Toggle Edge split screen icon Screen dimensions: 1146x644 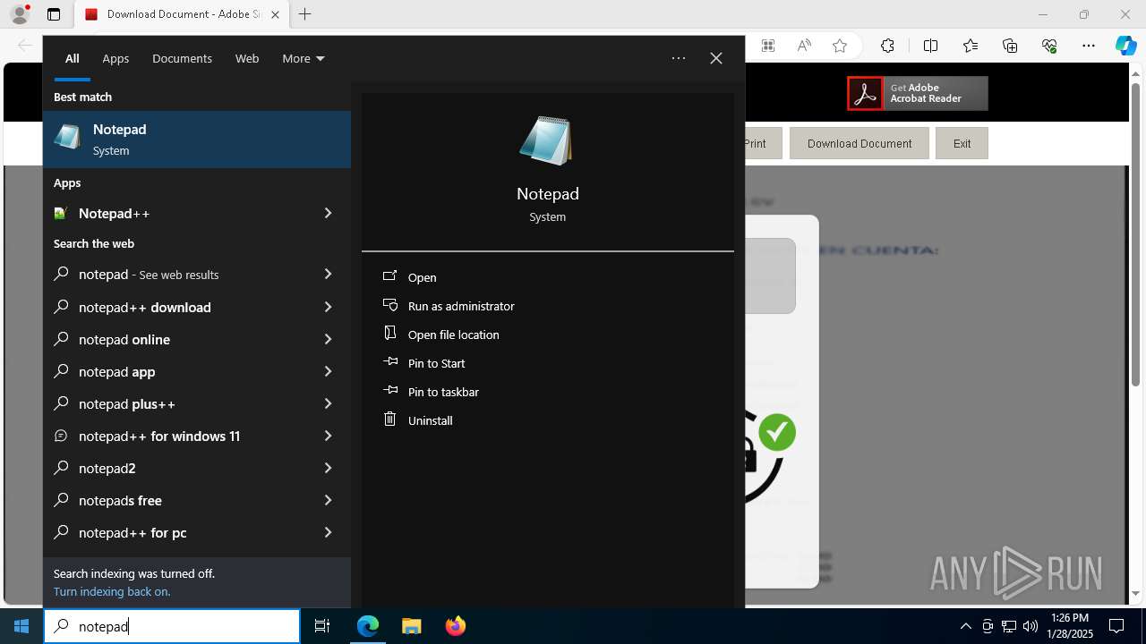coord(930,46)
